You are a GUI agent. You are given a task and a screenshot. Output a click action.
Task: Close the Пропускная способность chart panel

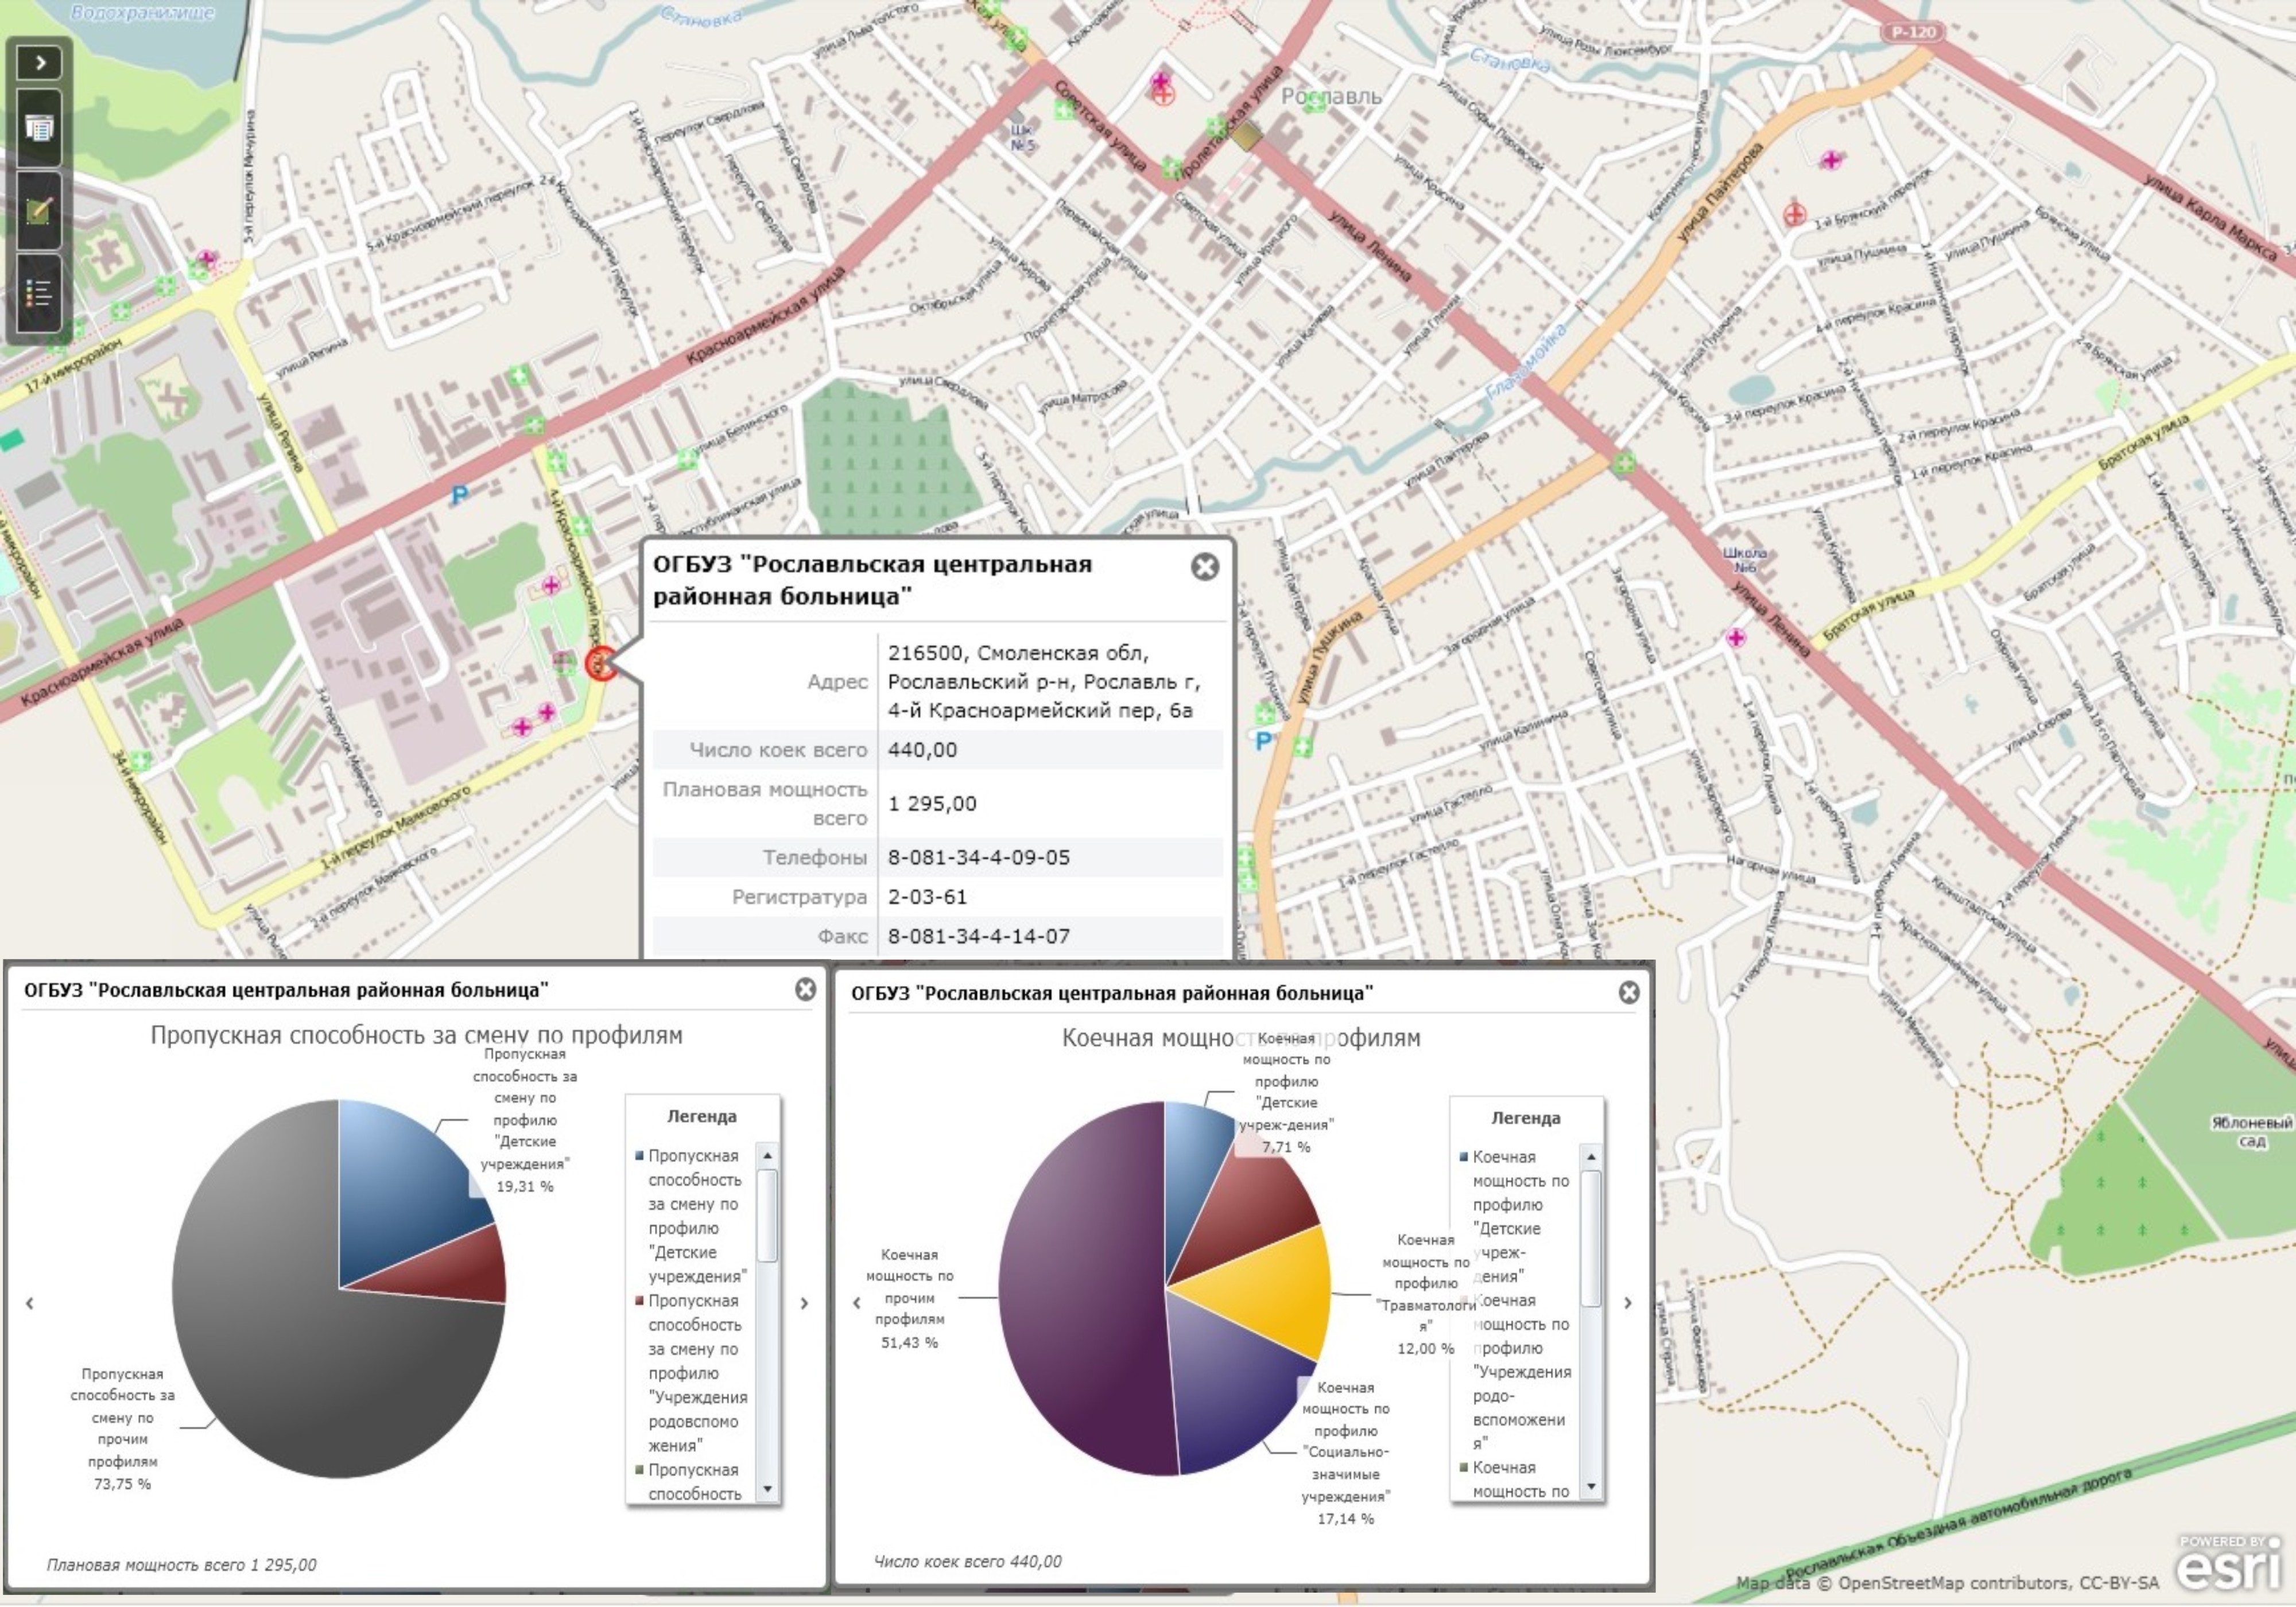pyautogui.click(x=805, y=989)
